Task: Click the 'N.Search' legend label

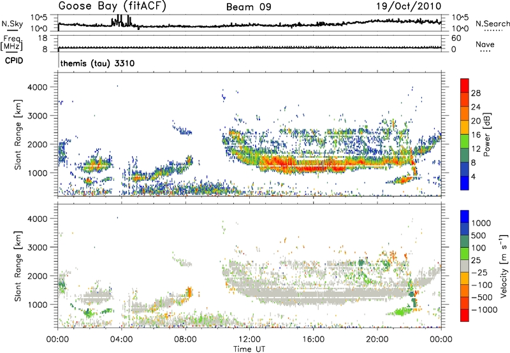Action: coord(492,24)
